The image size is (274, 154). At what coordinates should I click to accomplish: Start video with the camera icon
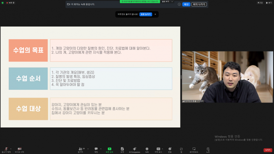(19, 149)
